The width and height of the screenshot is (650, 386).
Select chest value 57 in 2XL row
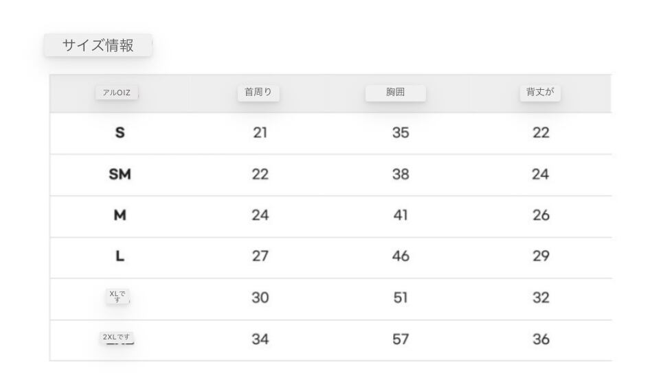400,339
